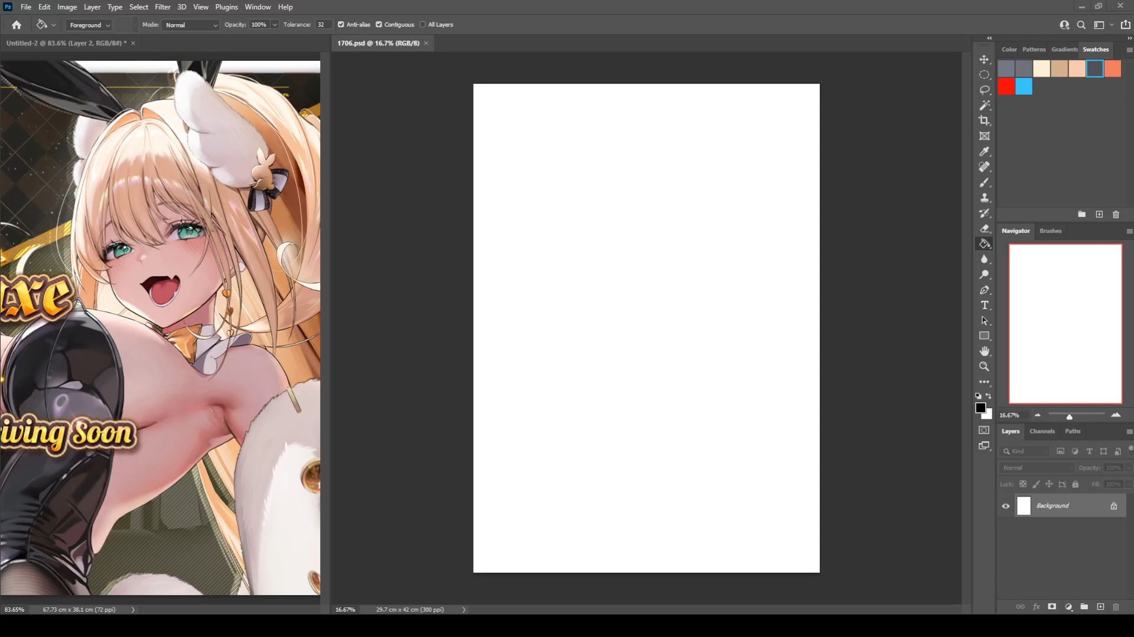This screenshot has width=1134, height=637.
Task: Open the Edit Toolbar three-dots menu
Action: (x=984, y=382)
